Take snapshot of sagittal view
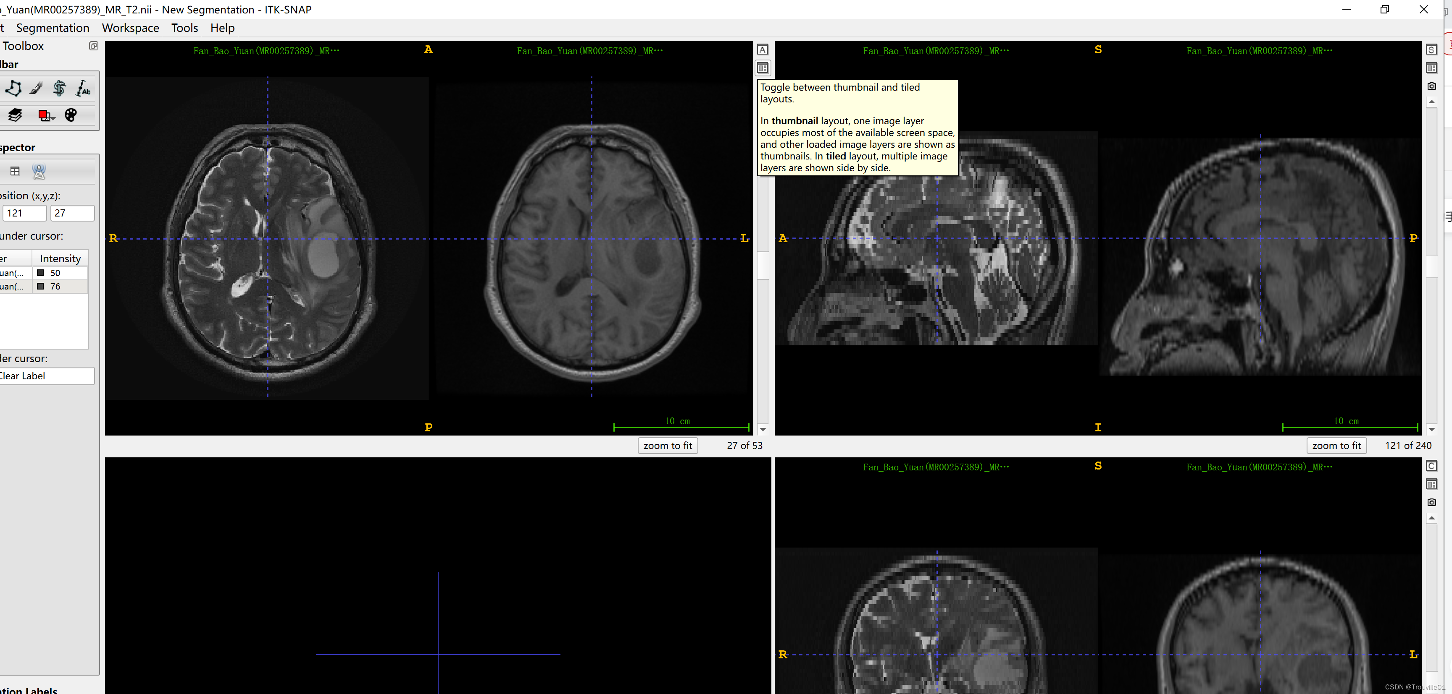Image resolution: width=1452 pixels, height=694 pixels. coord(1431,86)
